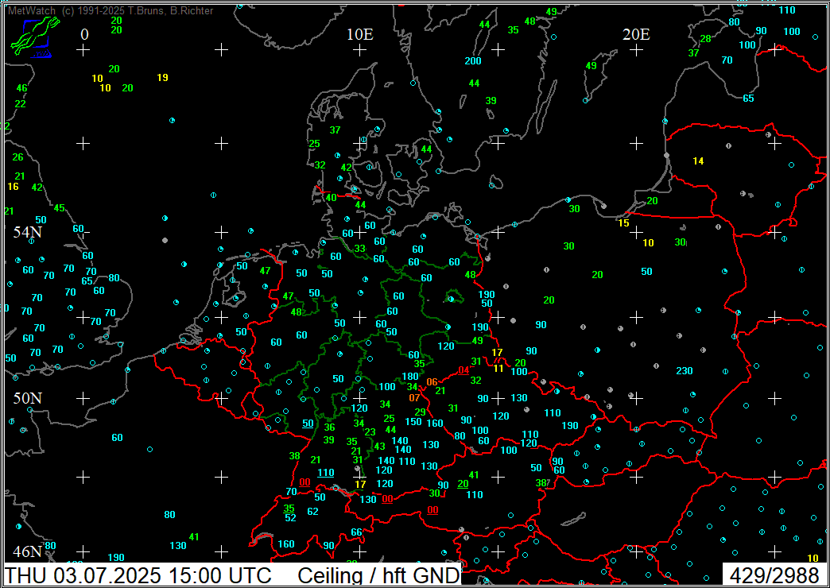
Task: Select the green ceiling value 22
Action: click(x=20, y=104)
